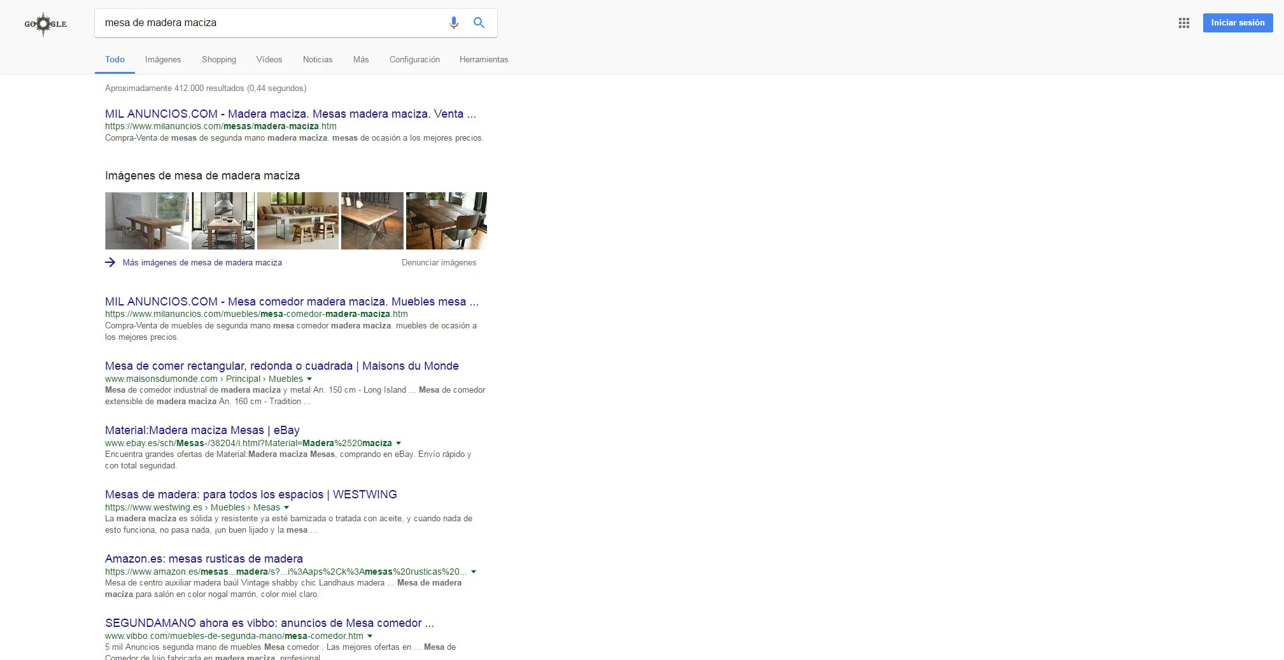Open MIL ANUNCIOS Mesa comedor madera maciza result
Screen dimensions: 1284x660
[x=292, y=302]
